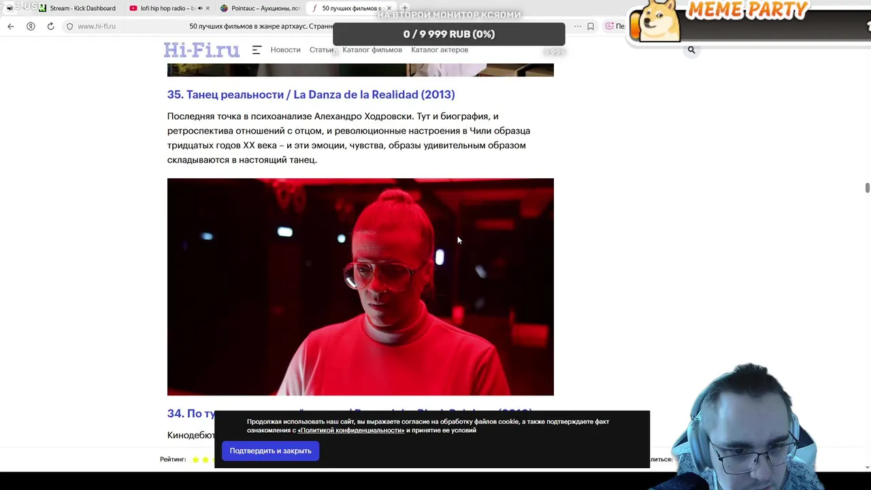Bookmark this page with bookmark icon
The image size is (871, 490).
point(591,26)
